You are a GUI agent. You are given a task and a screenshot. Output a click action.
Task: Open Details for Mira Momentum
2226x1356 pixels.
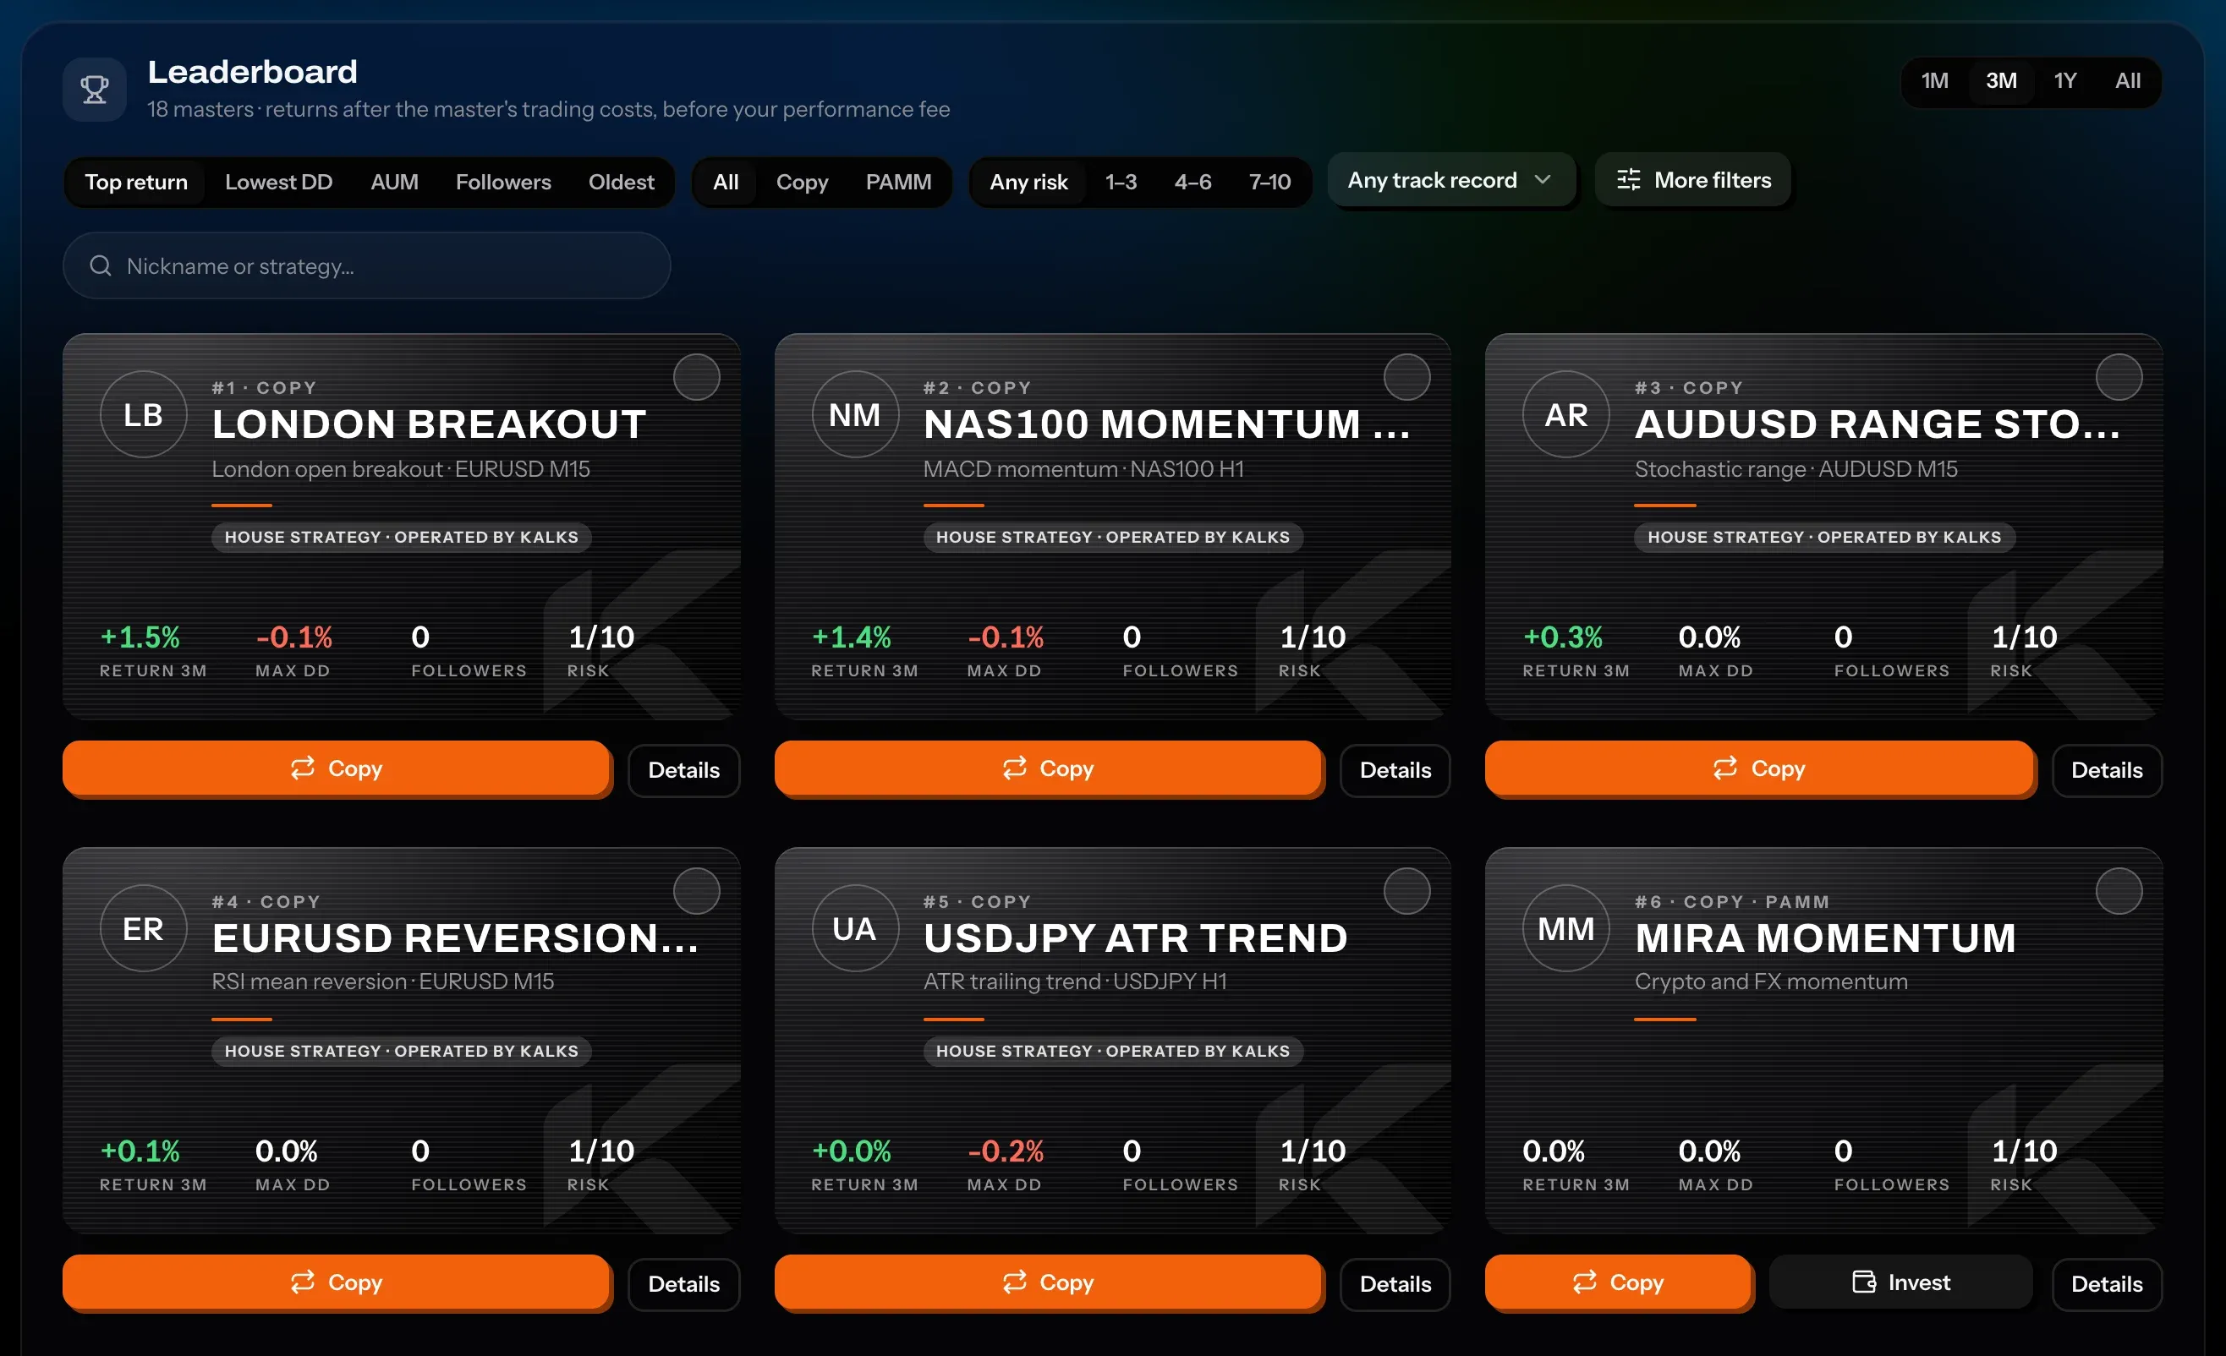2107,1284
